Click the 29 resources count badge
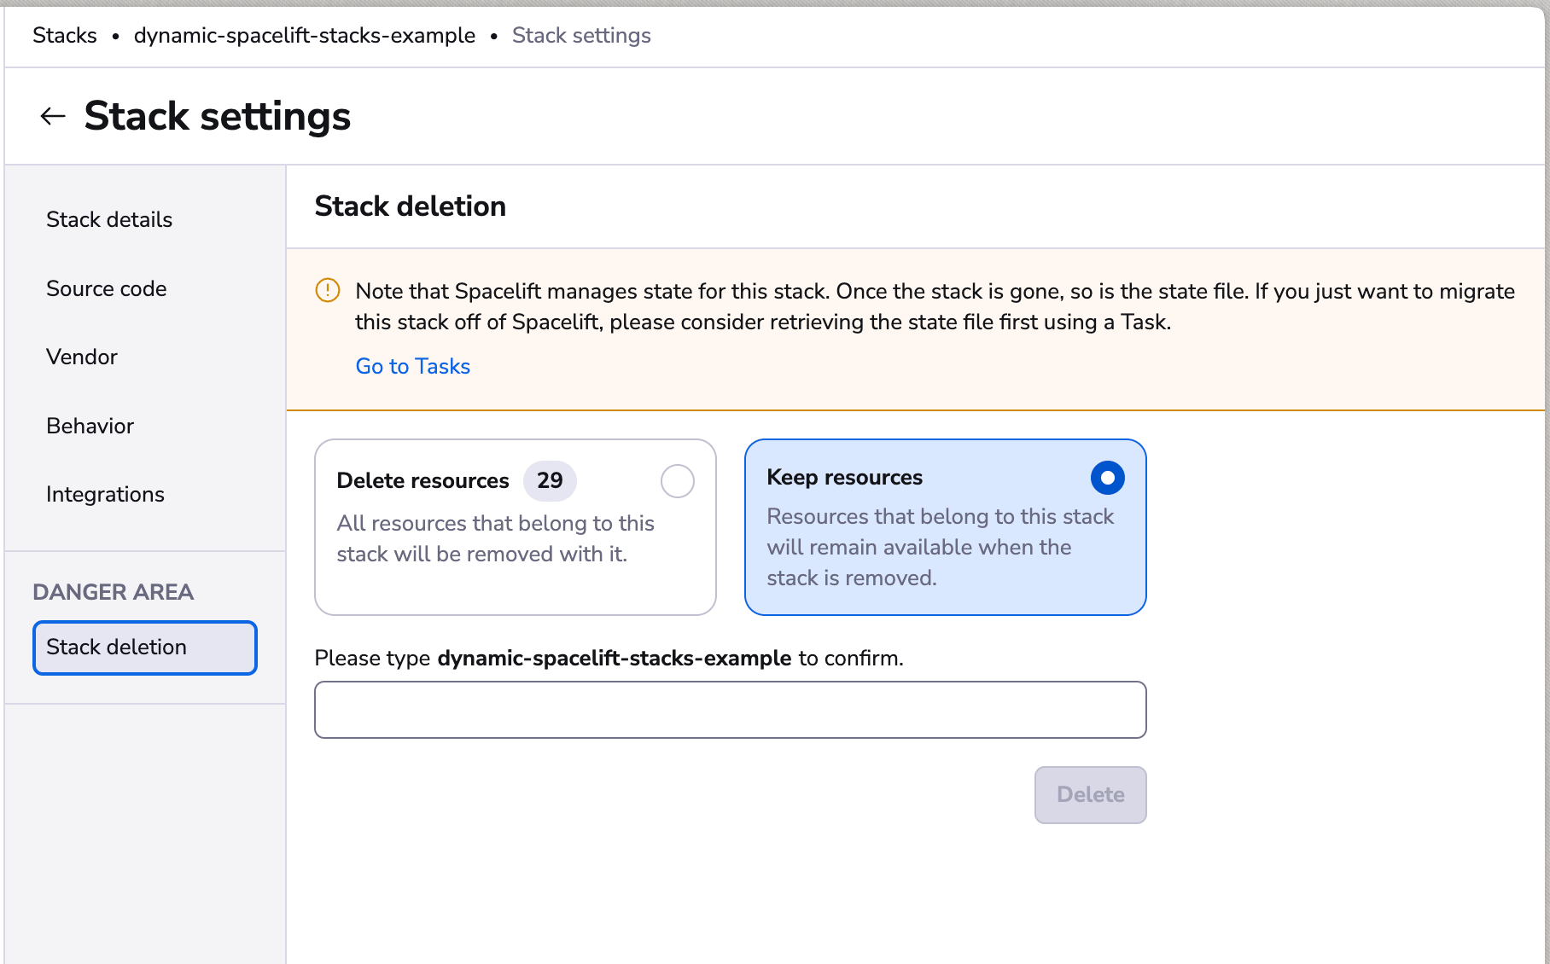The width and height of the screenshot is (1550, 964). coord(550,481)
